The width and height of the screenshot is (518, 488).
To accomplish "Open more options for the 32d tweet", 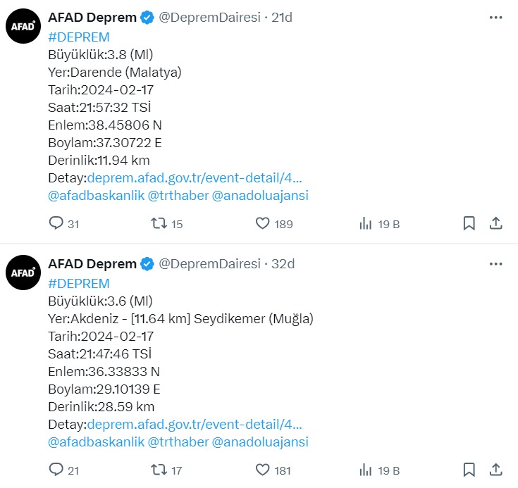I will click(x=496, y=264).
